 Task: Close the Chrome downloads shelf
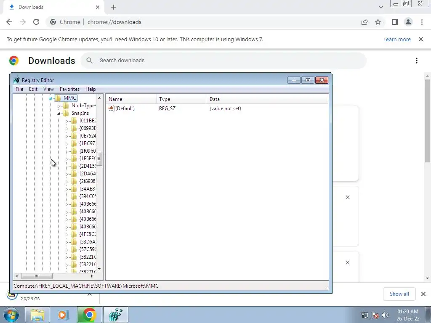423,294
